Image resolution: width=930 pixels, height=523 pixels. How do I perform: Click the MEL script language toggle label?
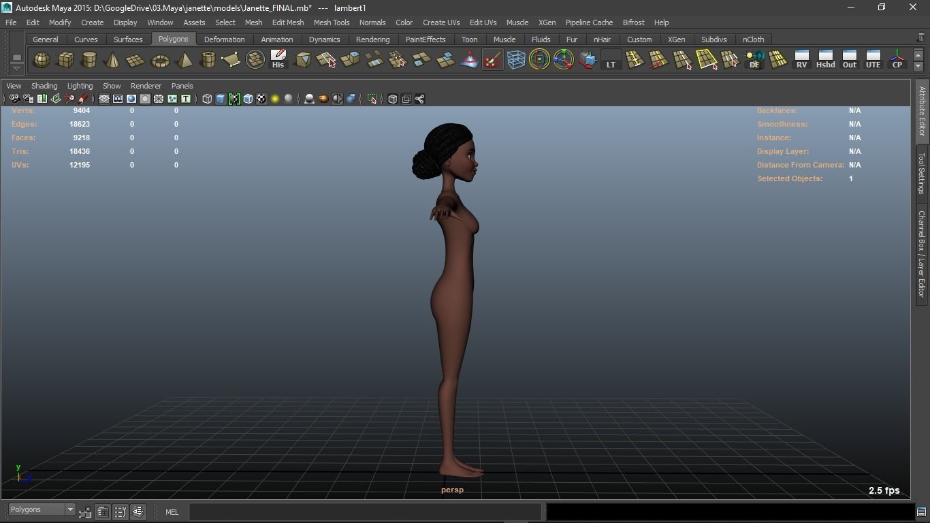[172, 512]
